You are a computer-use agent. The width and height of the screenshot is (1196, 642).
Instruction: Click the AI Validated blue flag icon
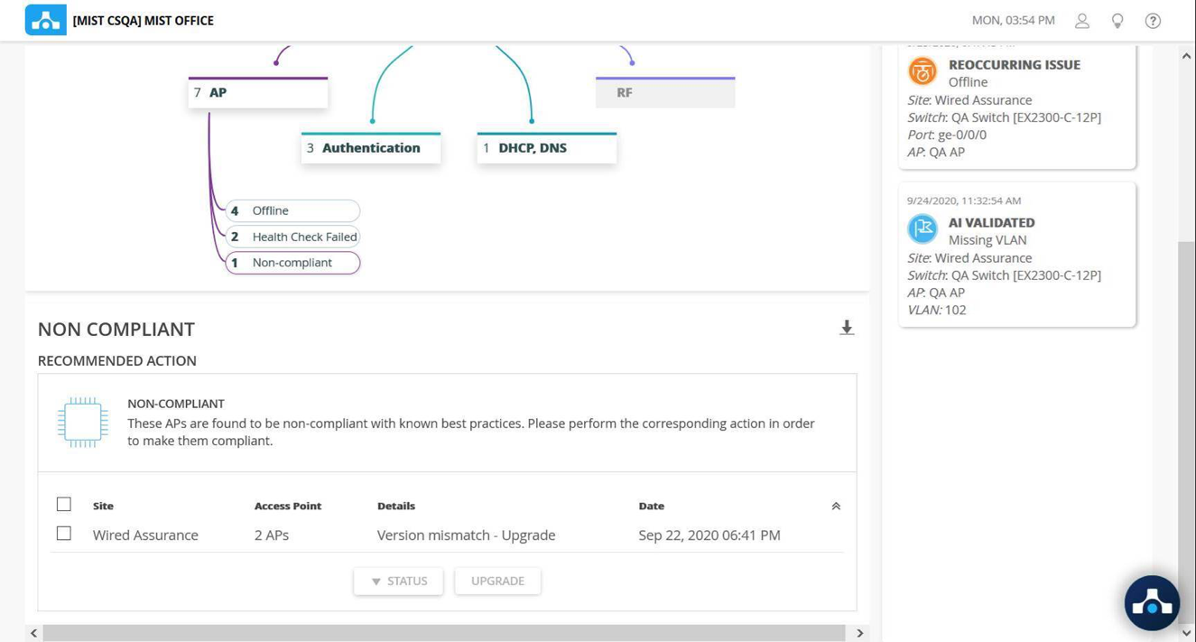922,229
